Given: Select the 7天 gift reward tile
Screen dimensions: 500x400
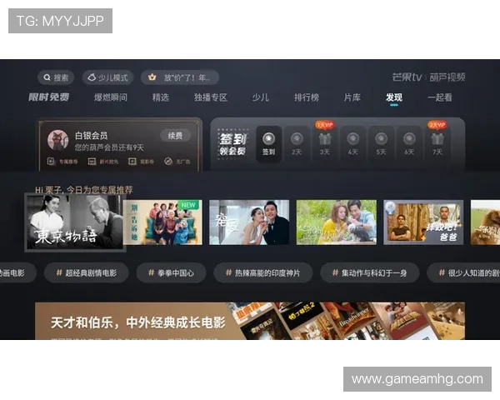Looking at the screenshot, I should pos(437,143).
